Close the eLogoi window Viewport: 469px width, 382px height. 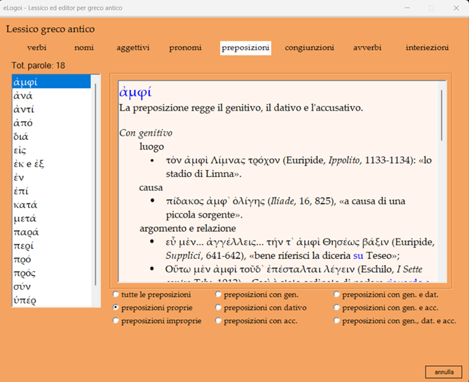(x=457, y=8)
